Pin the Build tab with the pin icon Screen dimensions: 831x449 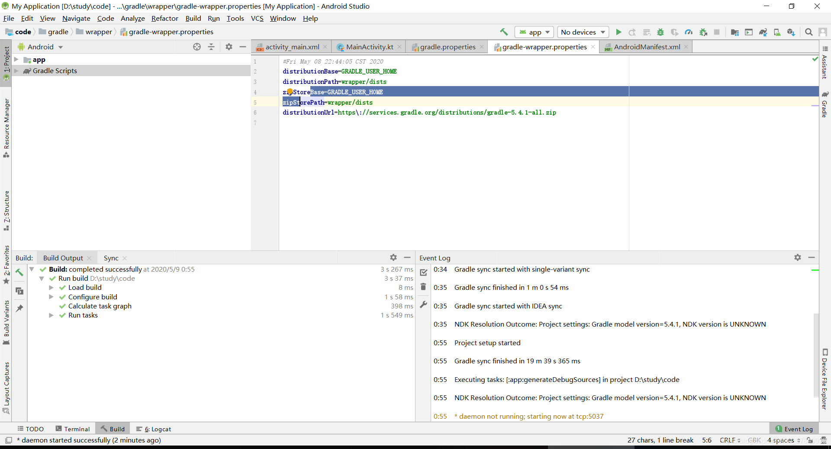(x=19, y=308)
